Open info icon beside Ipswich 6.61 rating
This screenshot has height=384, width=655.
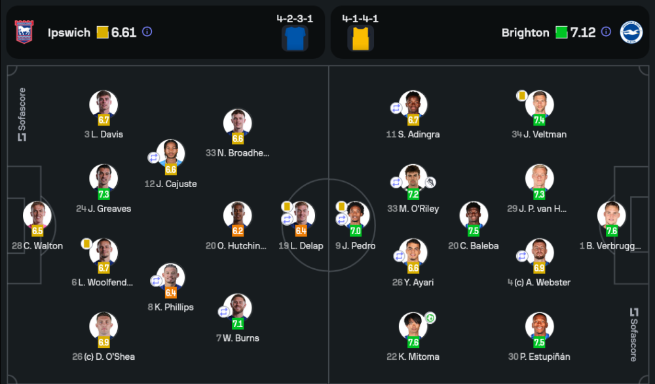pos(147,31)
